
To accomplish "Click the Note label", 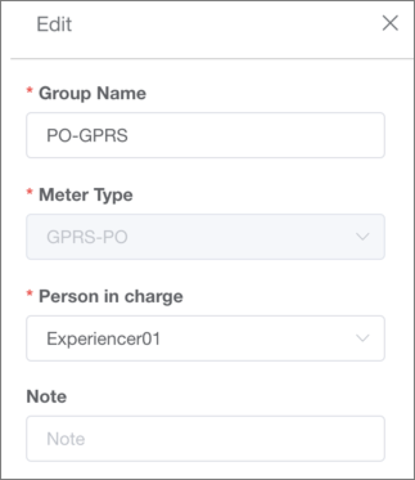I will pos(46,396).
